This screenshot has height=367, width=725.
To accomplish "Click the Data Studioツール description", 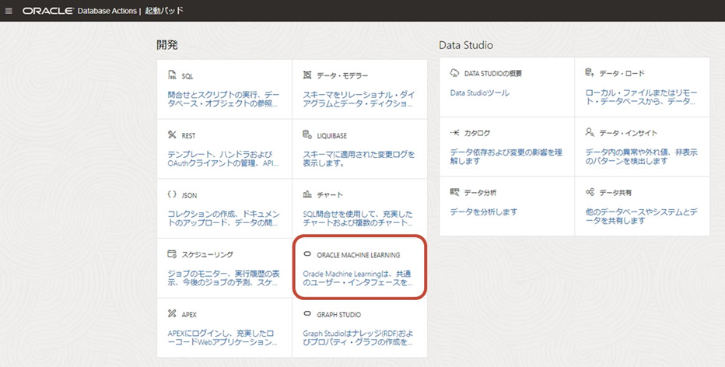I will [479, 93].
